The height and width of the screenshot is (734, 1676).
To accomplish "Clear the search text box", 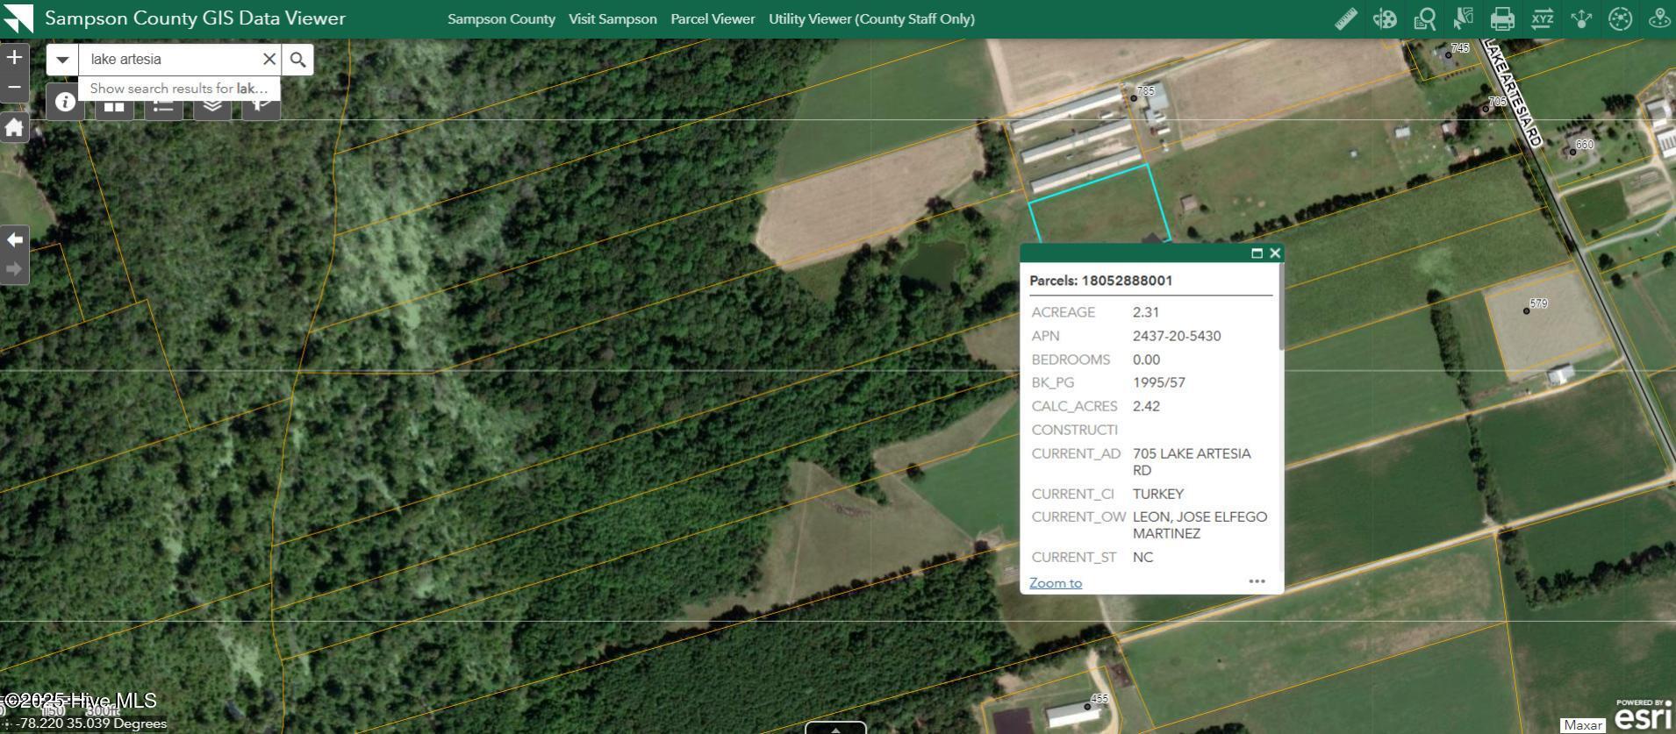I will pos(269,60).
